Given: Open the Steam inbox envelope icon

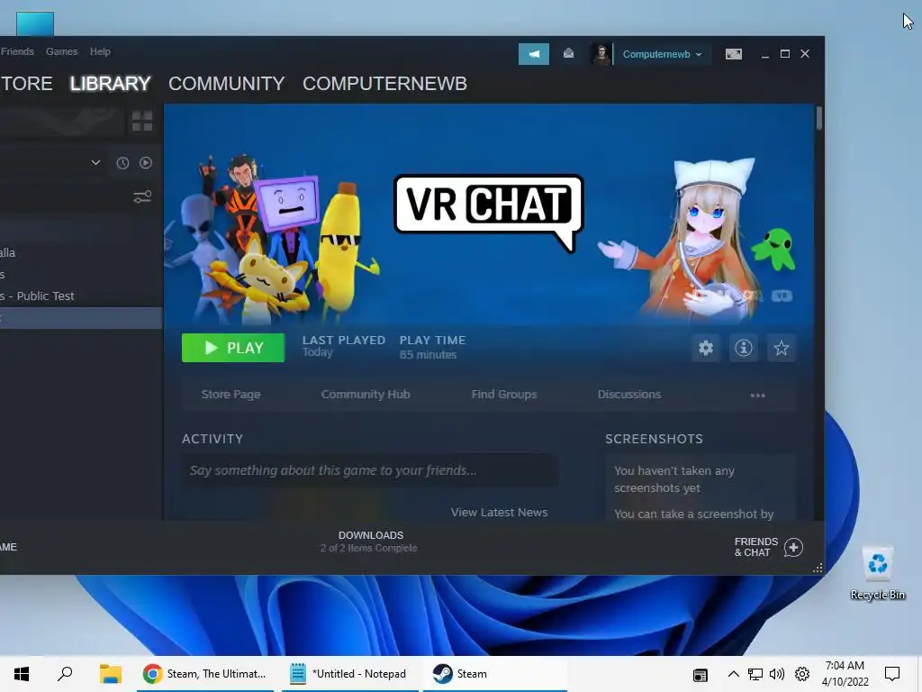Looking at the screenshot, I should pyautogui.click(x=568, y=53).
